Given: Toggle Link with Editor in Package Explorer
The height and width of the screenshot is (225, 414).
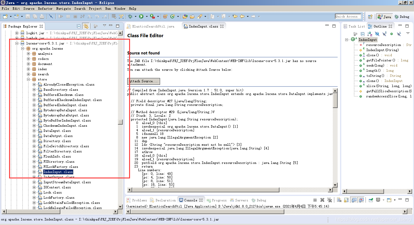Looking at the screenshot, I should (86, 26).
